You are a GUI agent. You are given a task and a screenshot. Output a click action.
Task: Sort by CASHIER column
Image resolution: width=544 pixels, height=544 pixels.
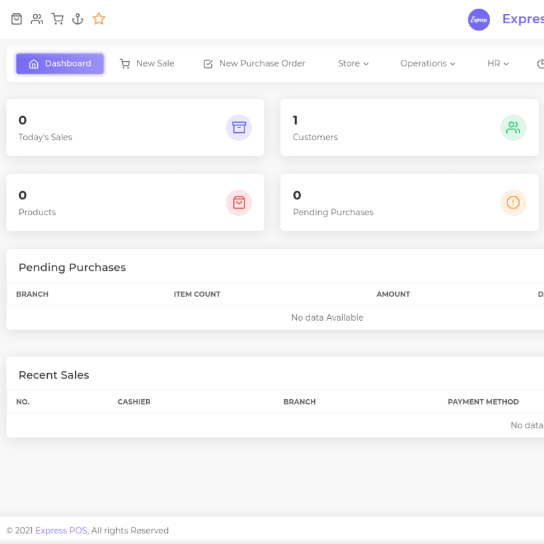(134, 402)
